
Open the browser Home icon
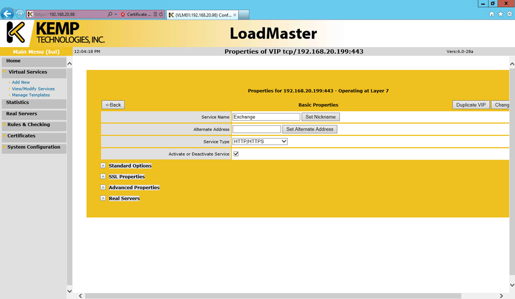click(x=492, y=14)
